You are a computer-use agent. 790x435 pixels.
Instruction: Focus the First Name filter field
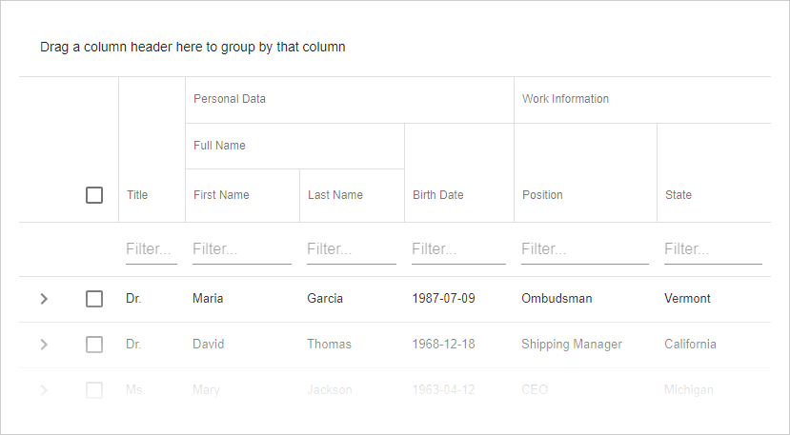coord(241,249)
